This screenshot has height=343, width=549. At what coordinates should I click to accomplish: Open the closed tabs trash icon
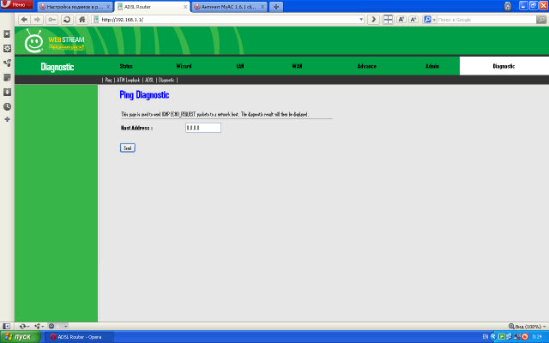coord(508,6)
